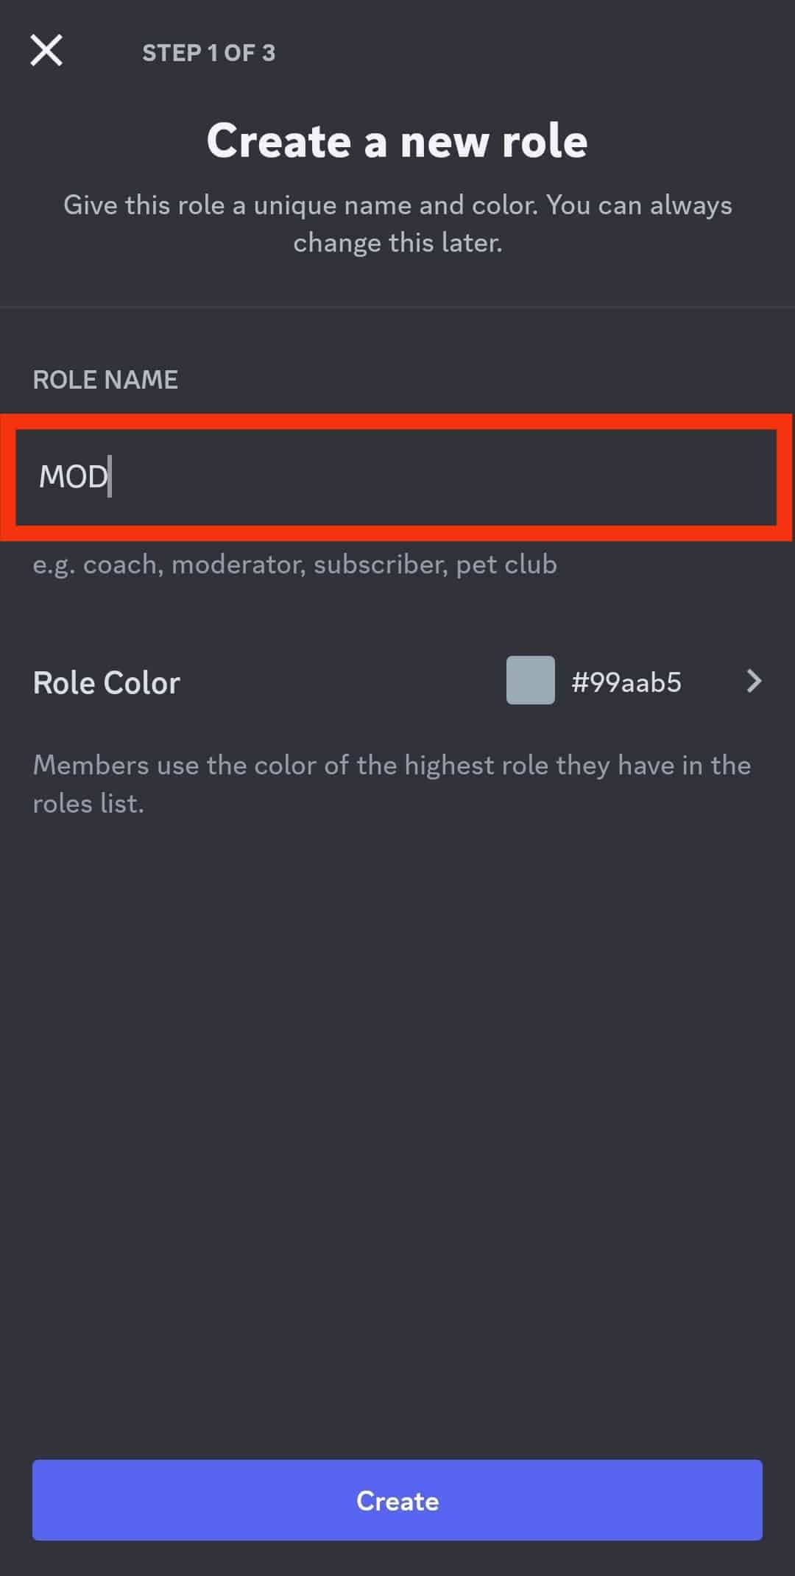795x1576 pixels.
Task: Tap the empty area right of MOD in the field
Action: tap(442, 477)
